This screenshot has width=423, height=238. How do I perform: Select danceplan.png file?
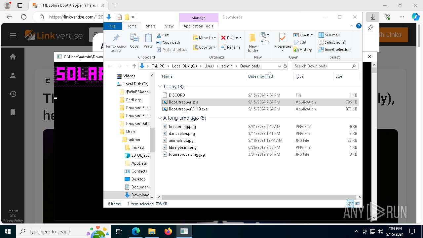[x=259, y=134]
